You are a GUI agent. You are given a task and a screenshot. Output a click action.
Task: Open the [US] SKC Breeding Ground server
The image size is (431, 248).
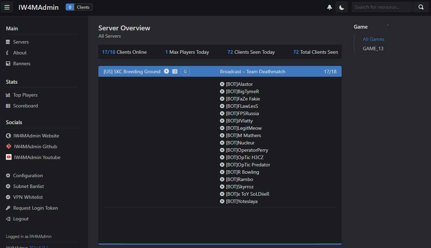pyautogui.click(x=132, y=72)
